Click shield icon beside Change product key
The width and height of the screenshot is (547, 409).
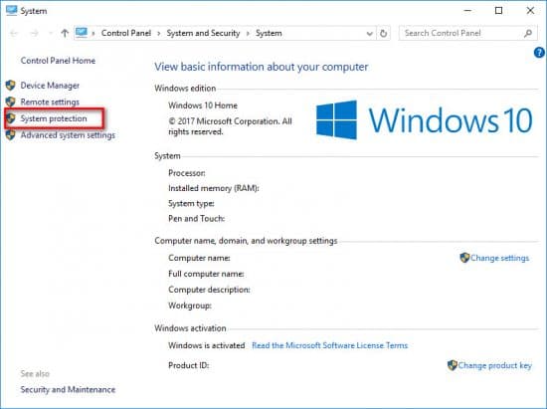[453, 365]
